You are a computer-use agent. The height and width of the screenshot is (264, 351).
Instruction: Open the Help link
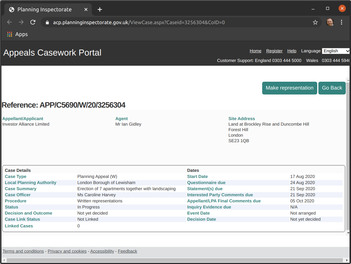tap(292, 51)
